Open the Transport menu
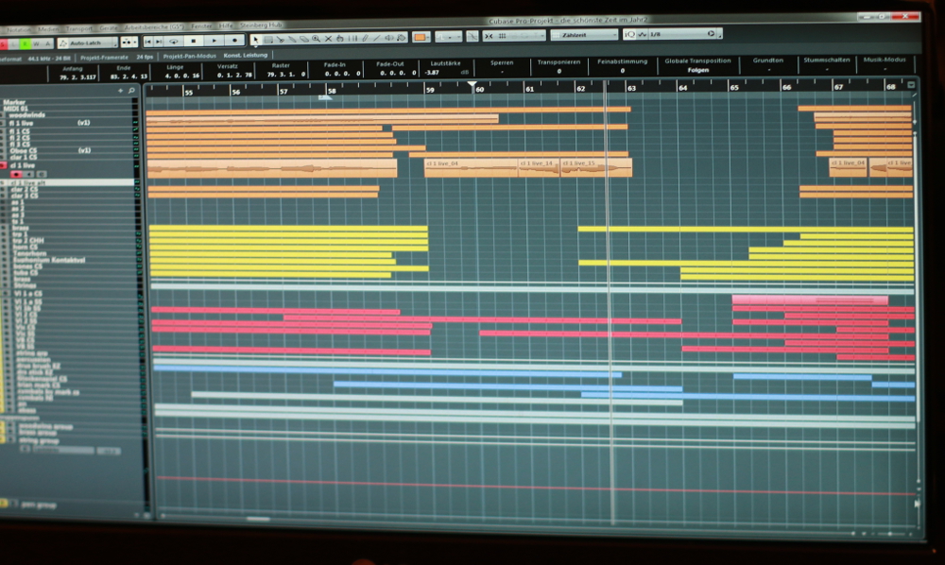 (79, 28)
